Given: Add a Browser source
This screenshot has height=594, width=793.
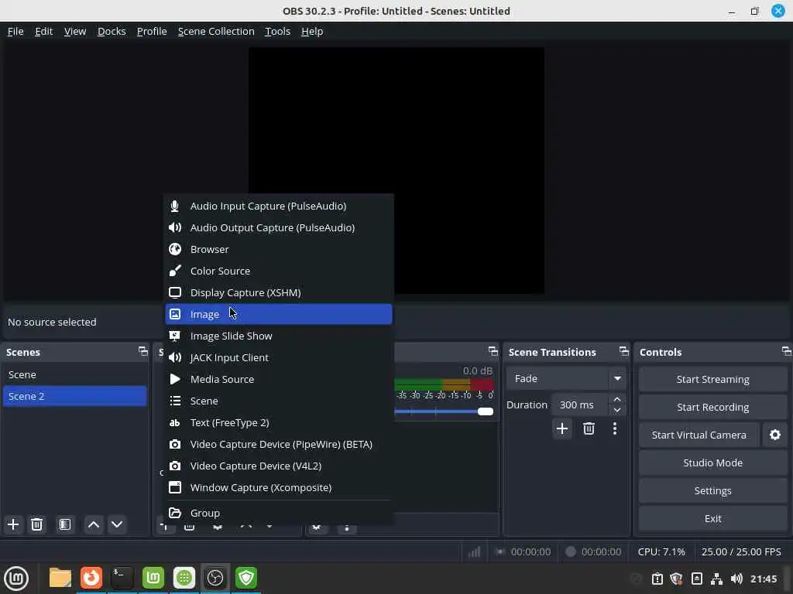Looking at the screenshot, I should (279, 250).
